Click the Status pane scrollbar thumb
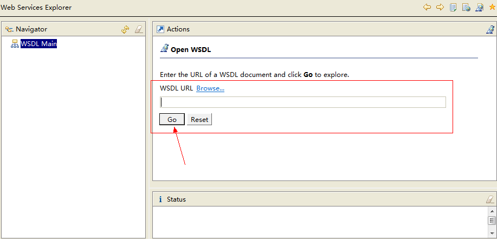 [x=492, y=220]
